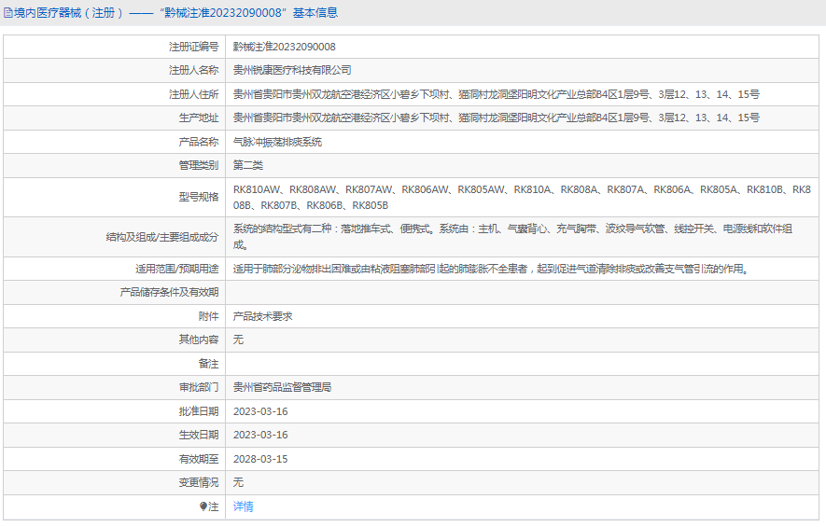Click the 生效日期 label
This screenshot has height=527, width=826.
(x=199, y=435)
